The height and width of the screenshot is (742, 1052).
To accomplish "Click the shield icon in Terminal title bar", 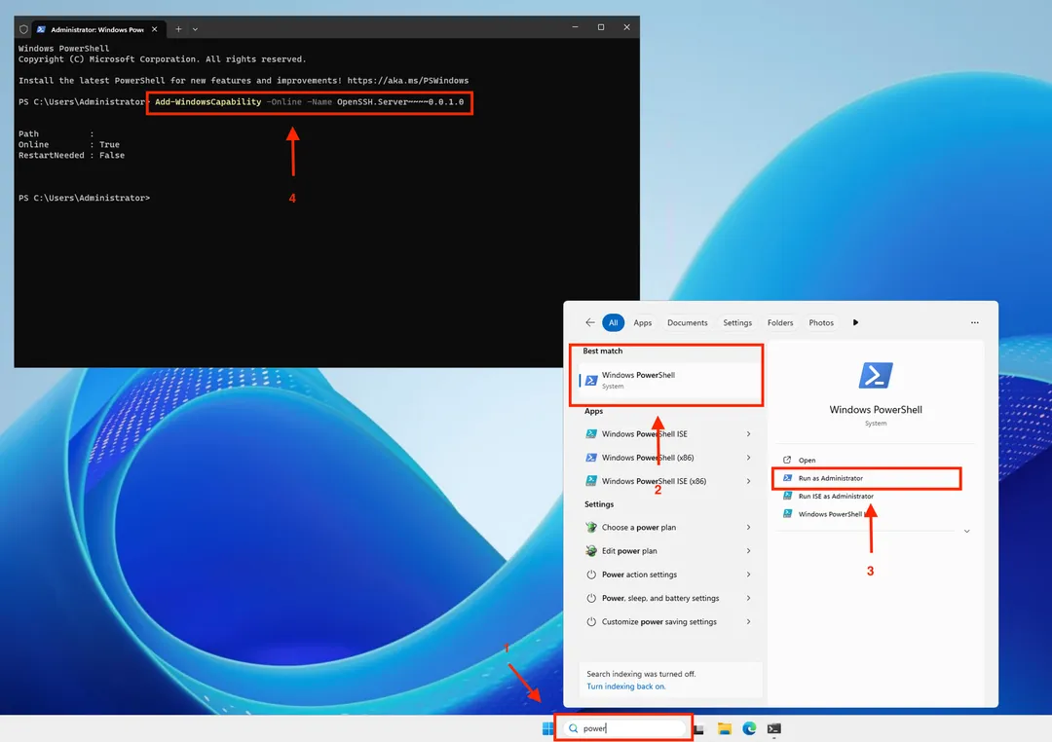I will click(x=23, y=29).
